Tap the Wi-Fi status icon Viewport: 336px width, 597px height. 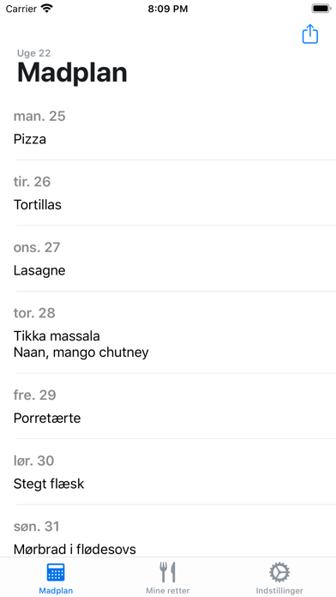(47, 9)
